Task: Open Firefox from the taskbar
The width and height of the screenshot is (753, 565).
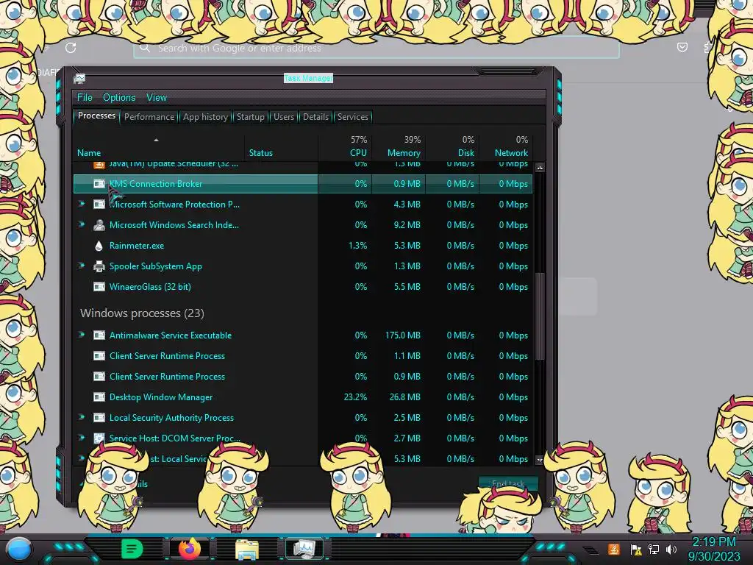Action: (x=190, y=548)
